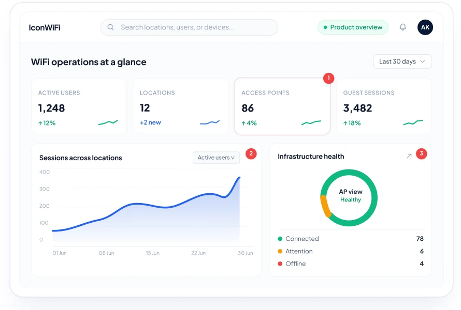Image resolution: width=461 pixels, height=310 pixels.
Task: Click the Locations sparkline graph
Action: tap(210, 122)
